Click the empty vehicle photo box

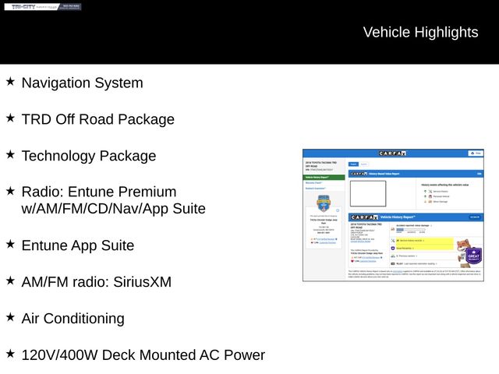tap(367, 193)
